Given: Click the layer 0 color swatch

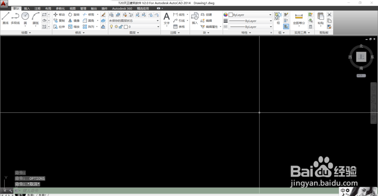Looking at the screenshot, I should coord(125,27).
